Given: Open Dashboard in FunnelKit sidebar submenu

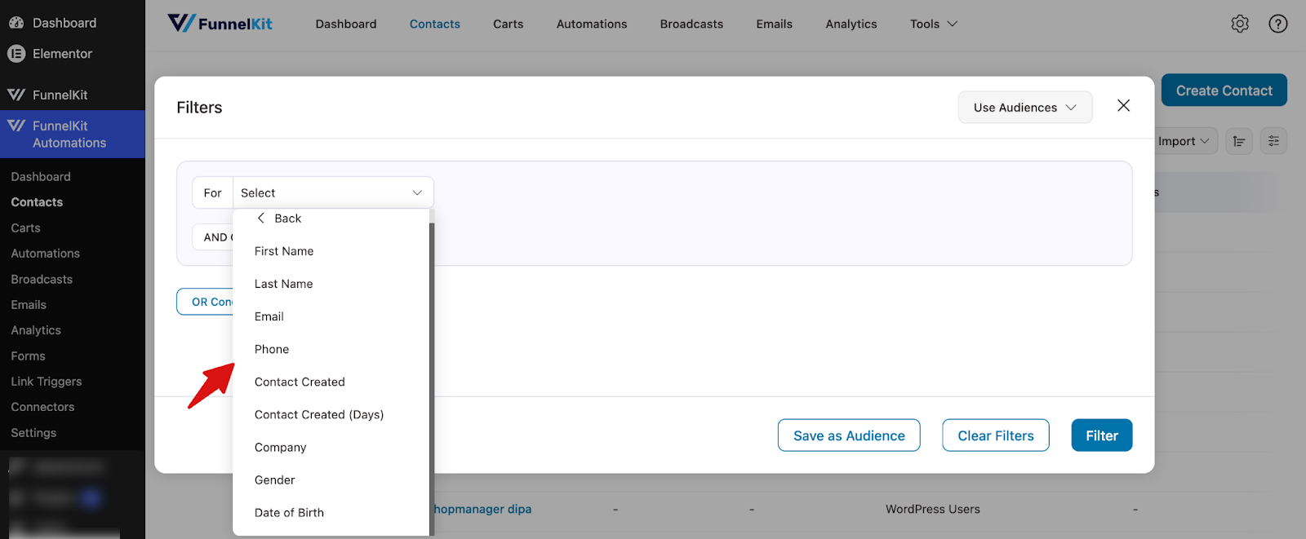Looking at the screenshot, I should (41, 177).
